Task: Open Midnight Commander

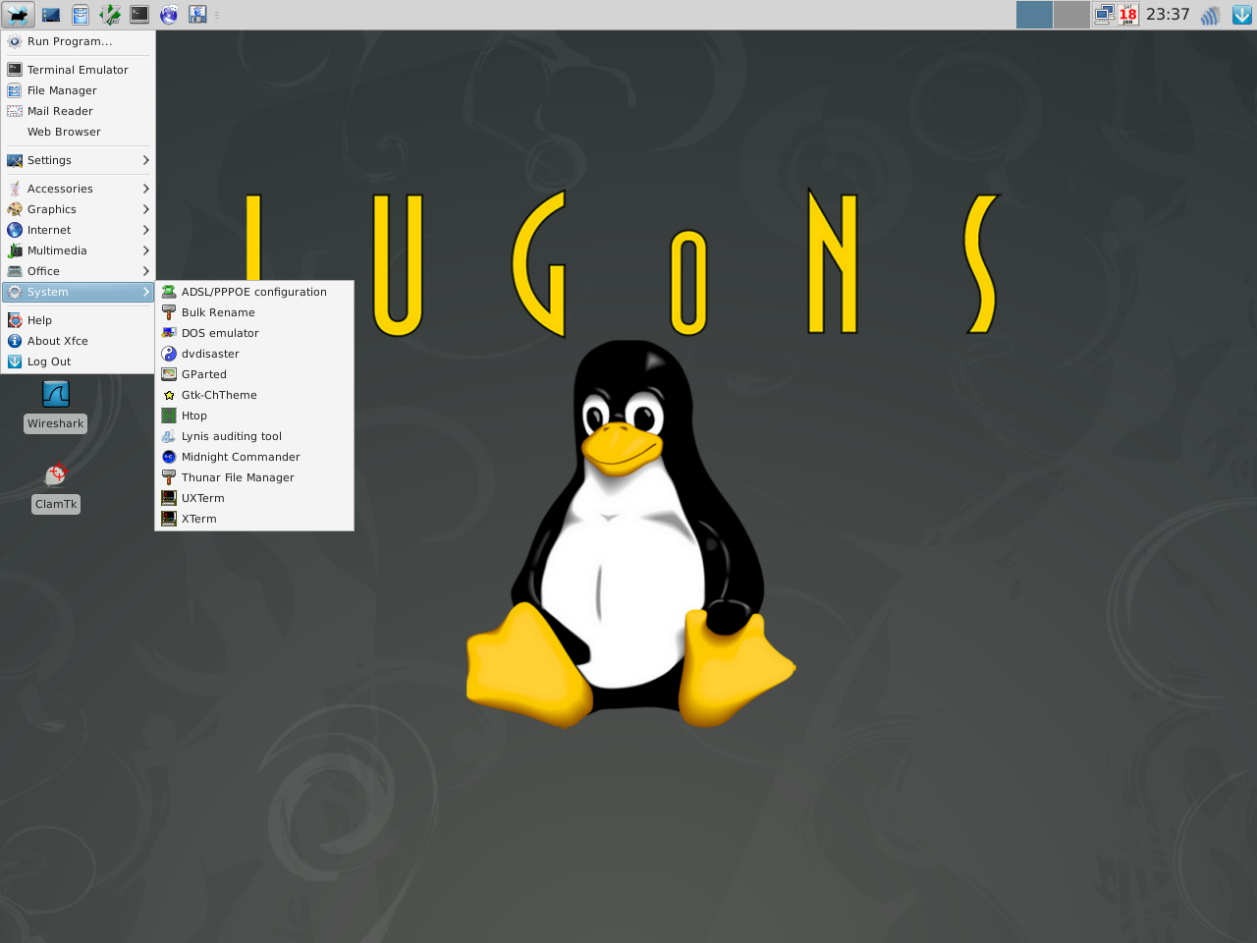Action: [254, 457]
